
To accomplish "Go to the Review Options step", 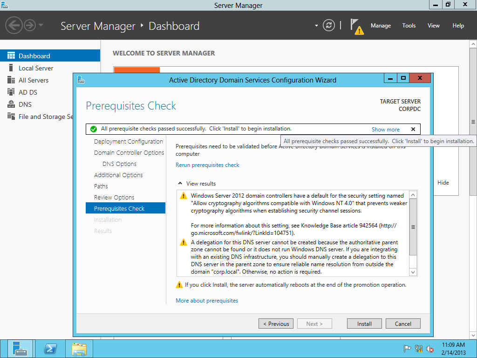I will click(x=114, y=198).
